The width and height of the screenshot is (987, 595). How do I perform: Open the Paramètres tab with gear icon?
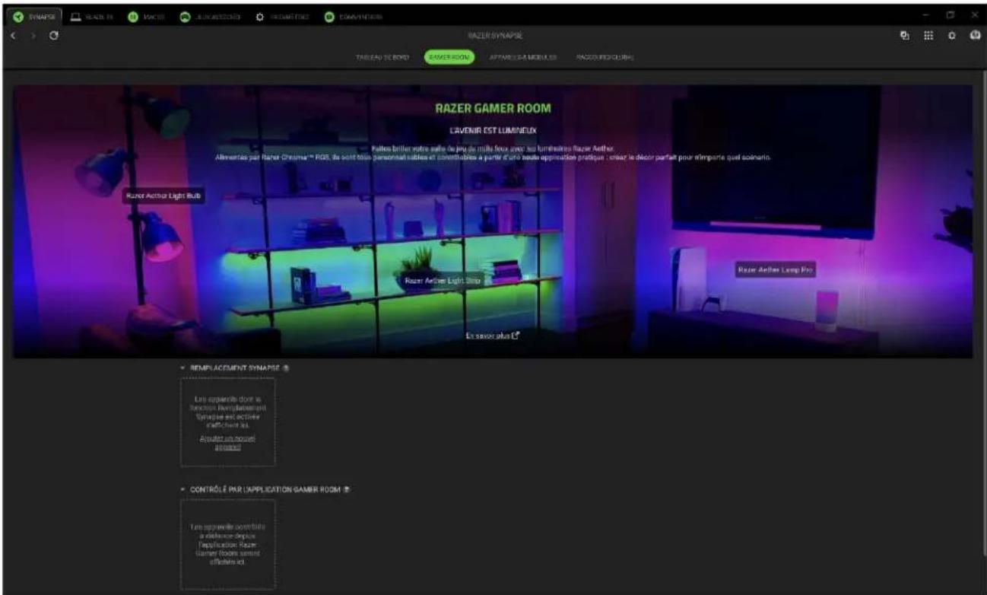pyautogui.click(x=284, y=16)
